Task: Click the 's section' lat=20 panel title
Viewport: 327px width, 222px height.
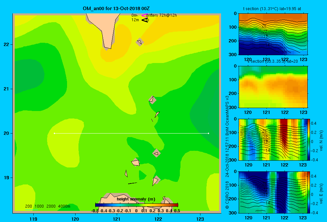Action: pyautogui.click(x=273, y=61)
